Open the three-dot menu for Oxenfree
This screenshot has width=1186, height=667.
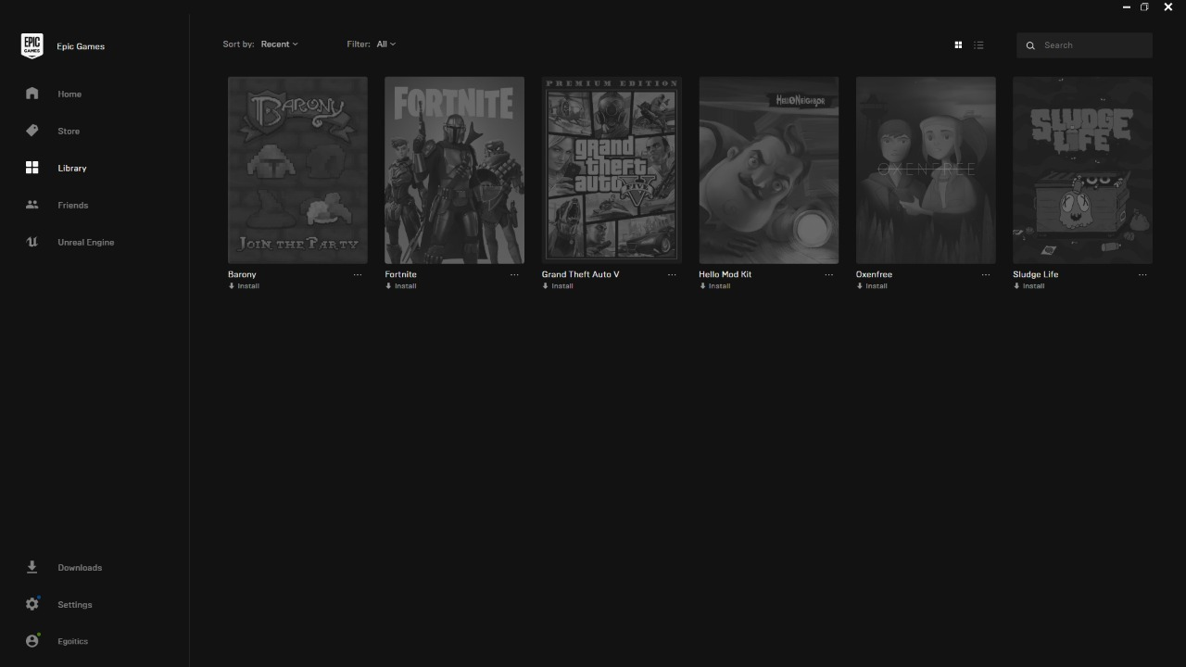986,274
